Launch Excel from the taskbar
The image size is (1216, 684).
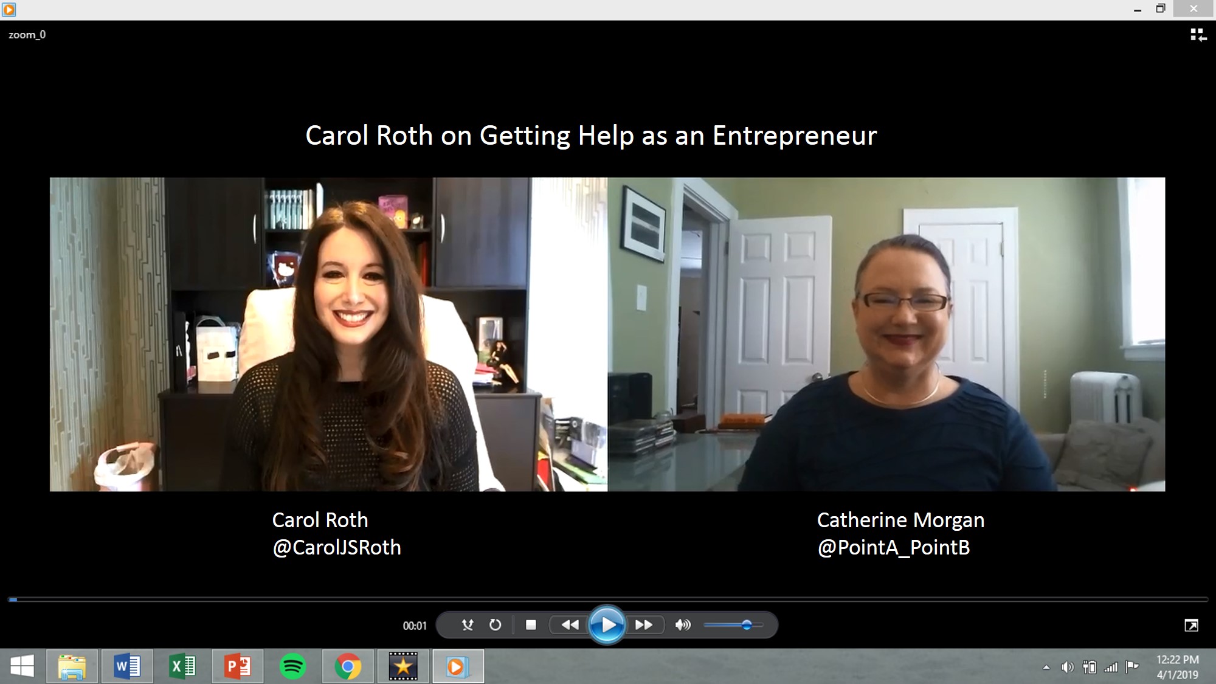(182, 666)
